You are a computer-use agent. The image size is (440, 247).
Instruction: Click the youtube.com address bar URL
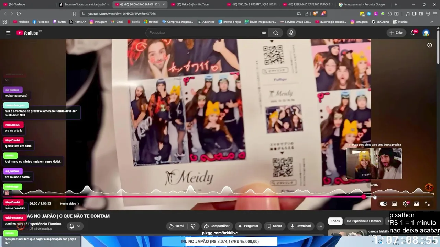(x=122, y=14)
